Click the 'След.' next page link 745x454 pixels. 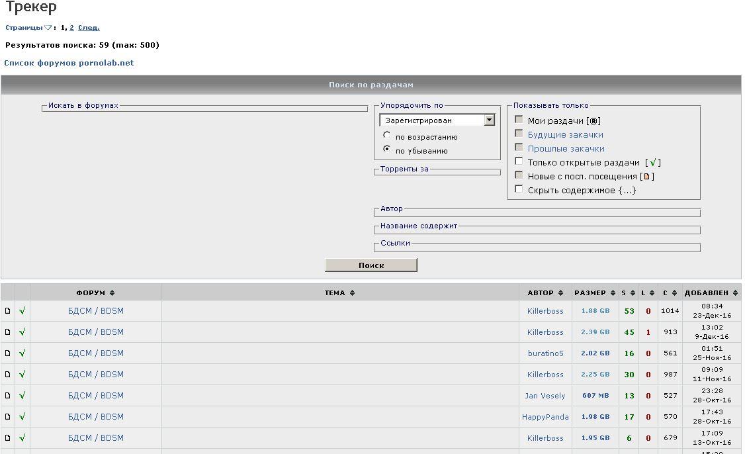pyautogui.click(x=89, y=28)
